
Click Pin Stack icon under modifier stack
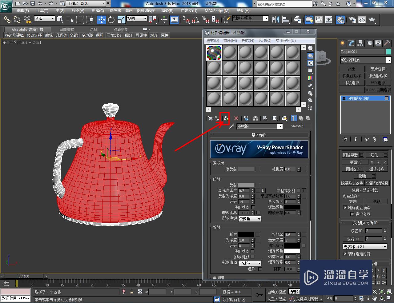pos(345,139)
